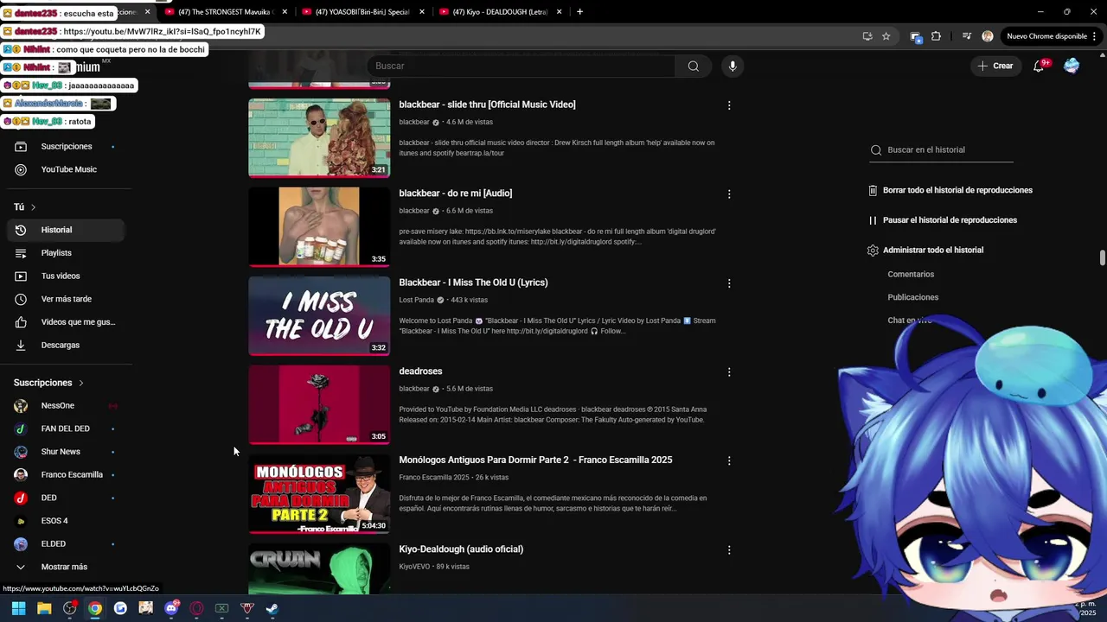
Task: Open options menu for deadroses video
Action: point(729,372)
